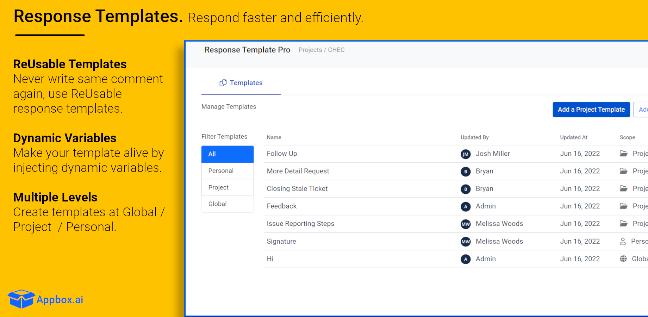Click Admin avatar in Hi row

(x=466, y=259)
